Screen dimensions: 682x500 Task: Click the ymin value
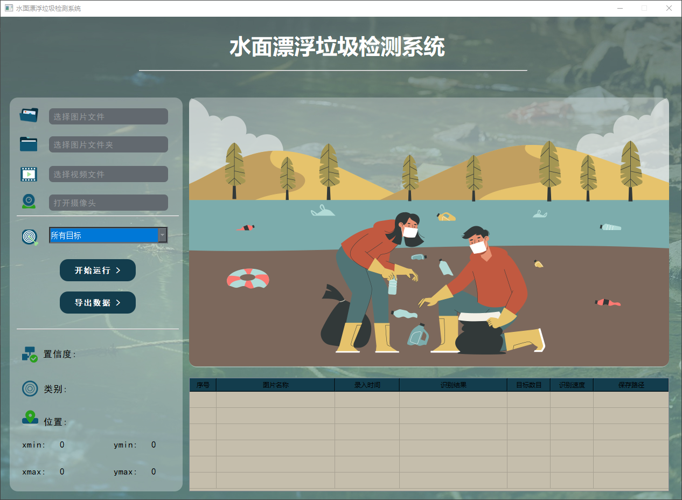pyautogui.click(x=154, y=445)
